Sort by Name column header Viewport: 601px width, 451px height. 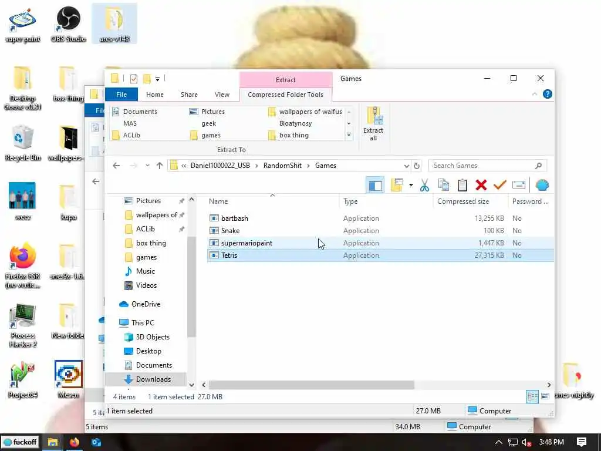coord(218,201)
